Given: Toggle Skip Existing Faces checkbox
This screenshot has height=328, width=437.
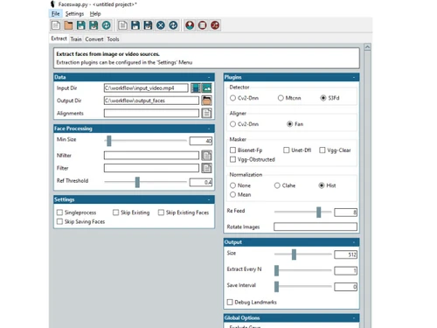Looking at the screenshot, I should click(161, 213).
